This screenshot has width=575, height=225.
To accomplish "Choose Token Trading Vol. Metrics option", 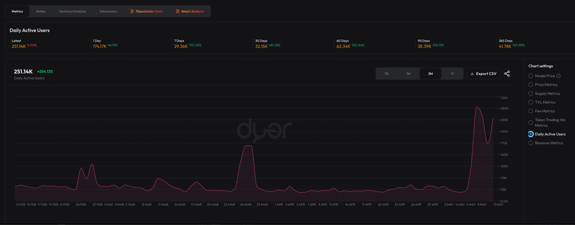I will pyautogui.click(x=530, y=123).
